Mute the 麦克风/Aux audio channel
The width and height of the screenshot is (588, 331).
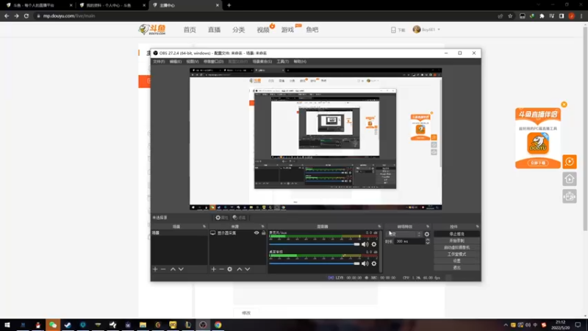[x=365, y=244]
